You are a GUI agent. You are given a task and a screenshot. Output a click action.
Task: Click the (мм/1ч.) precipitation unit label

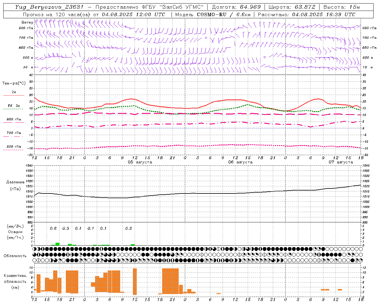(15, 237)
